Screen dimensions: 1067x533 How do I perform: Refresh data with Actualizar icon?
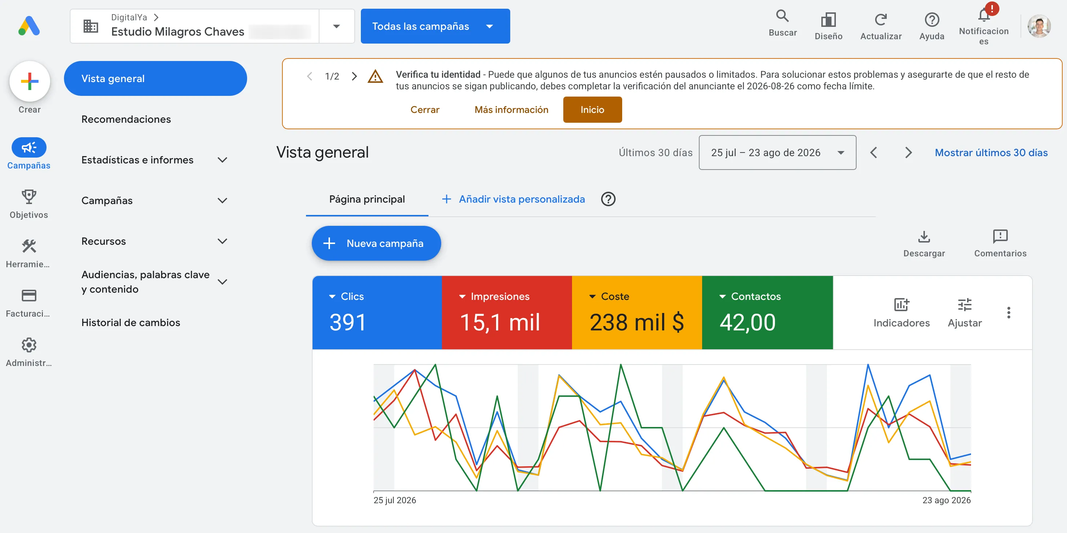881,20
